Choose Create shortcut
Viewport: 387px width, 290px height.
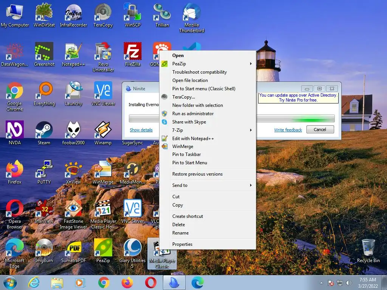click(207, 216)
